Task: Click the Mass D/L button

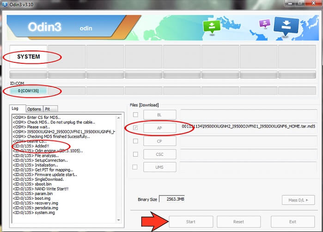Action: (x=299, y=200)
